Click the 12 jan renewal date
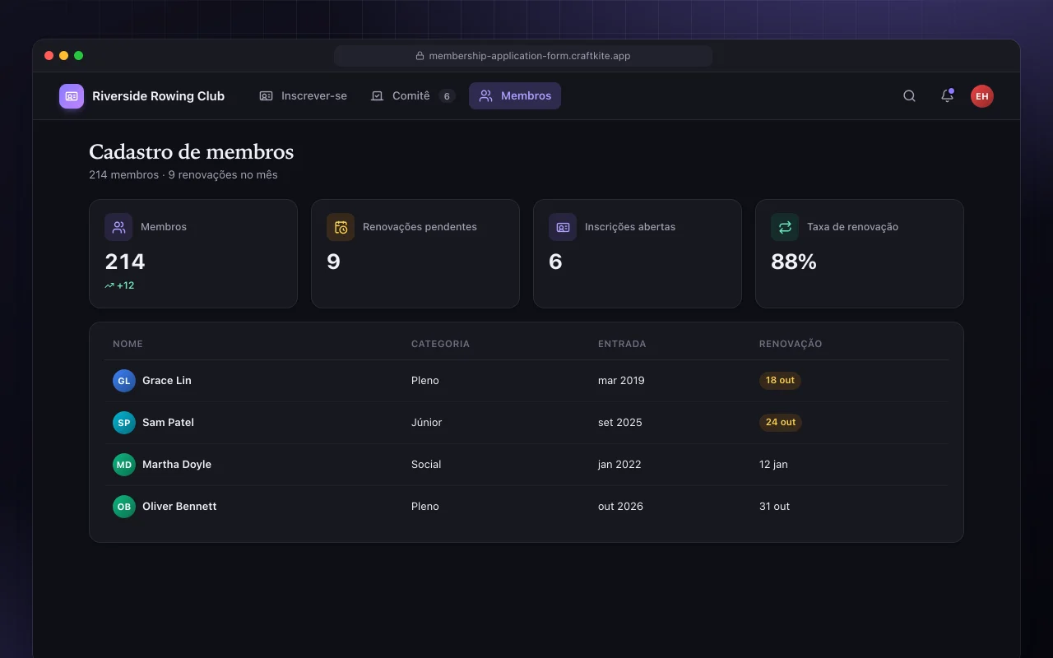The height and width of the screenshot is (658, 1053). point(773,465)
